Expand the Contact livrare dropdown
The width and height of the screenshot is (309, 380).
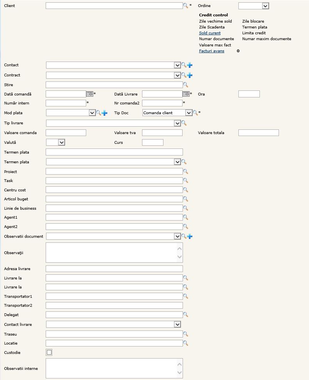pos(178,324)
